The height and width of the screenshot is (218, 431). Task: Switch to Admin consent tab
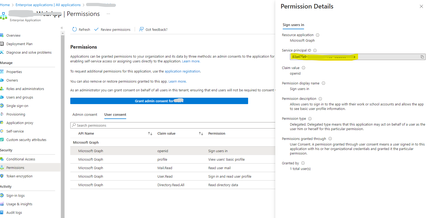coord(85,114)
